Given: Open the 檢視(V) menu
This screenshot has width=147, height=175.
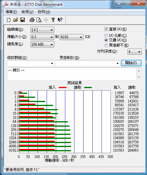Looking at the screenshot, I should click(27, 12).
